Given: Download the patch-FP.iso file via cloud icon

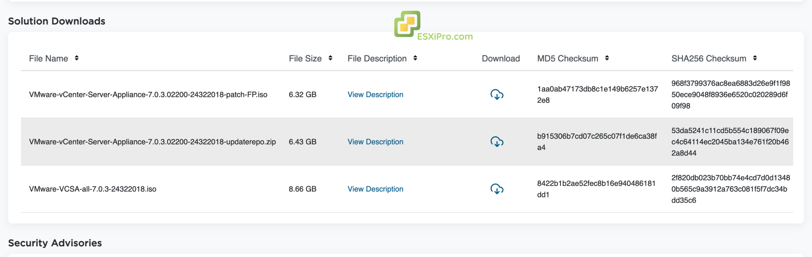Looking at the screenshot, I should tap(497, 94).
